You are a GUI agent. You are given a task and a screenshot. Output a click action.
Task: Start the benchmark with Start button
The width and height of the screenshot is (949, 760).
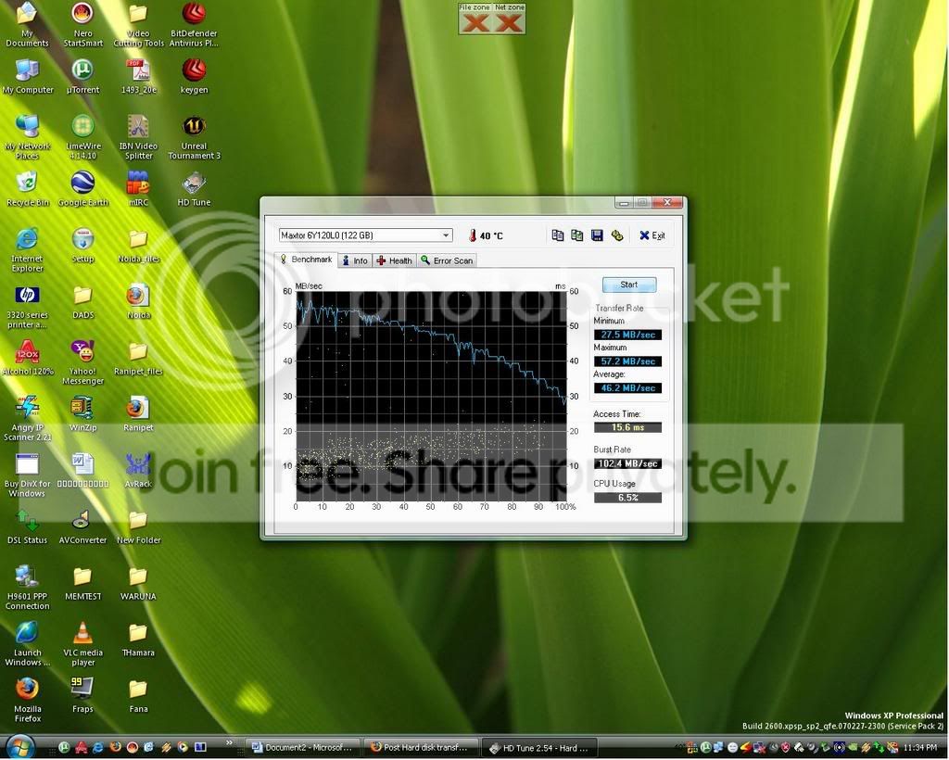(629, 285)
